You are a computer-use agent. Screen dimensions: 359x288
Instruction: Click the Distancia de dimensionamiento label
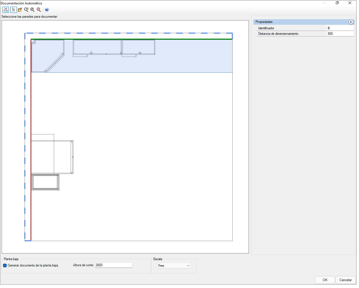pyautogui.click(x=278, y=34)
